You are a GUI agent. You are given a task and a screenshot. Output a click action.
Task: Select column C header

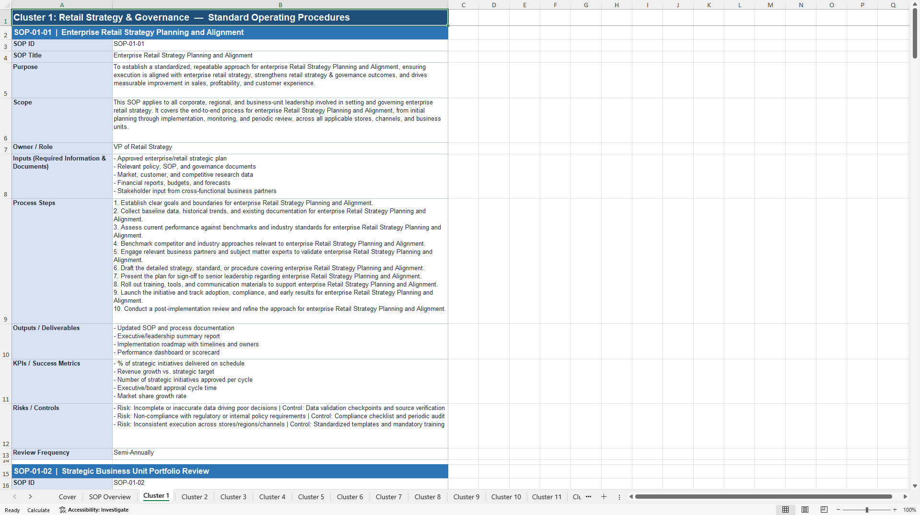(x=463, y=5)
